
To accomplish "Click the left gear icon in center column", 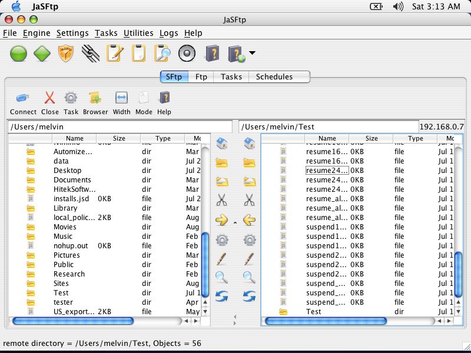I will (222, 240).
